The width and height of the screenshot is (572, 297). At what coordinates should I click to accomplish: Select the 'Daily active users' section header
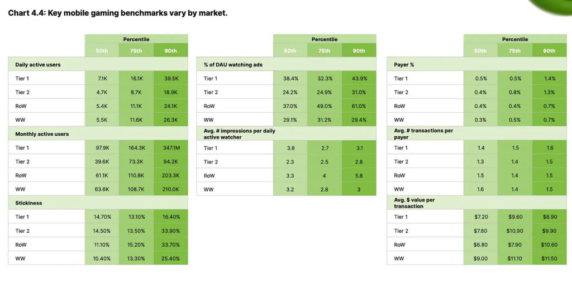[38, 65]
